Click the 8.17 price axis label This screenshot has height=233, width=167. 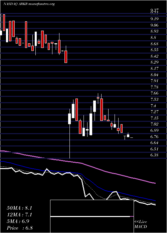pos(154,69)
